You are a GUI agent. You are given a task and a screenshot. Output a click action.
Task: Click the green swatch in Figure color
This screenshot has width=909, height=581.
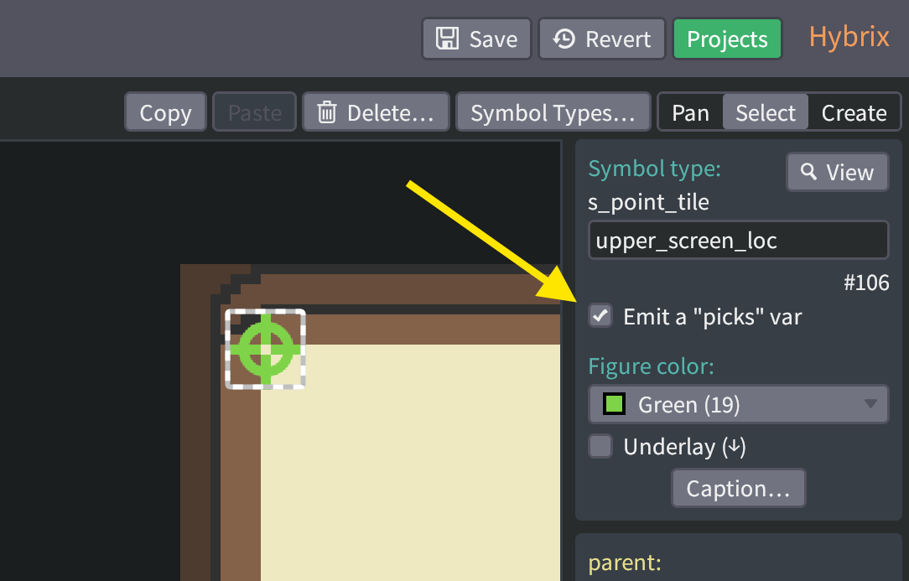[x=615, y=405]
